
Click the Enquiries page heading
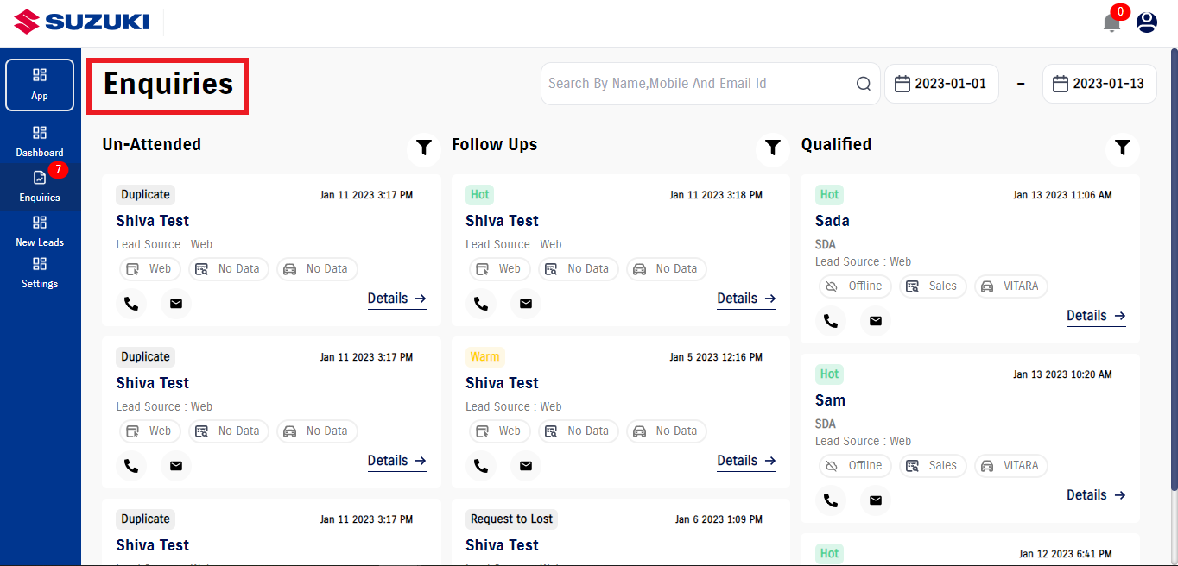pos(168,85)
